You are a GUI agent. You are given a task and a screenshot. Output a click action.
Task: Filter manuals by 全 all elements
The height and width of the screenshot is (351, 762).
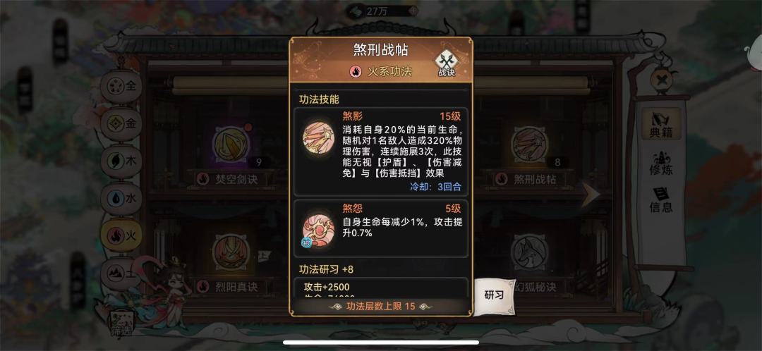point(121,87)
